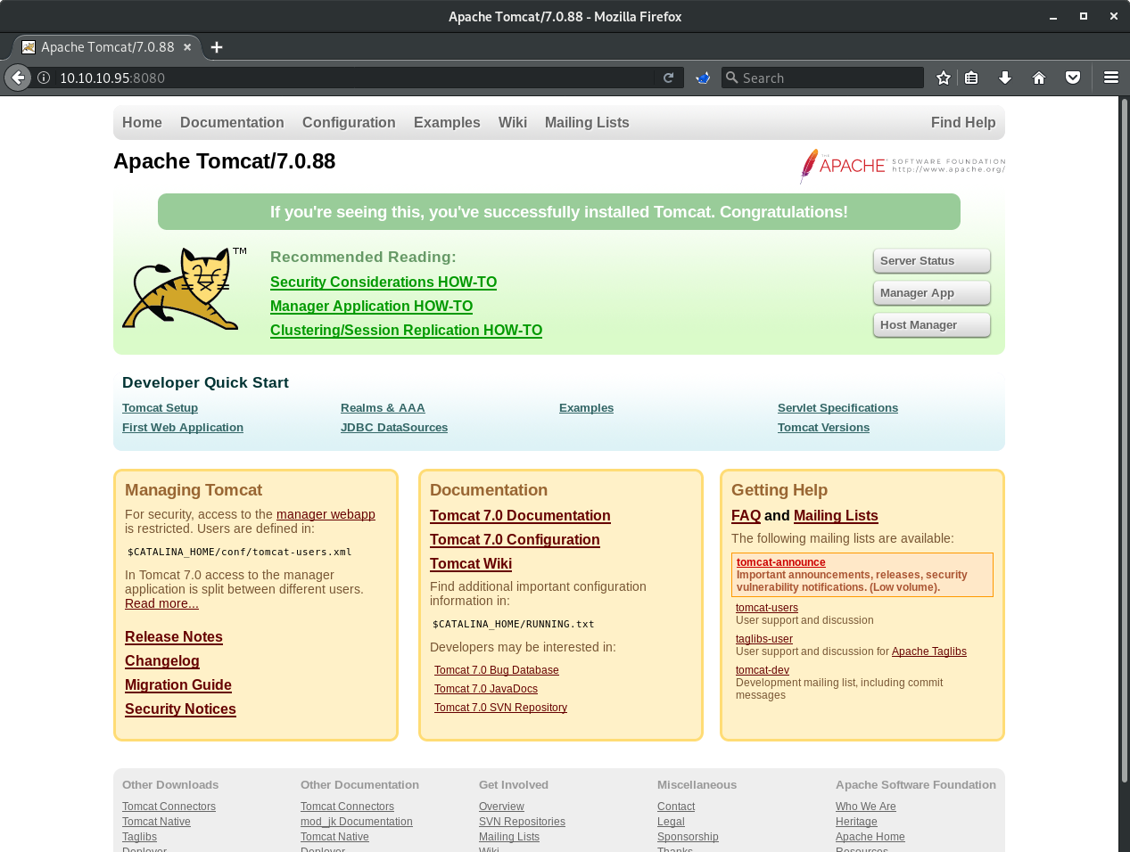Viewport: 1130px width, 852px height.
Task: Open Pocket shield icon
Action: (x=1073, y=78)
